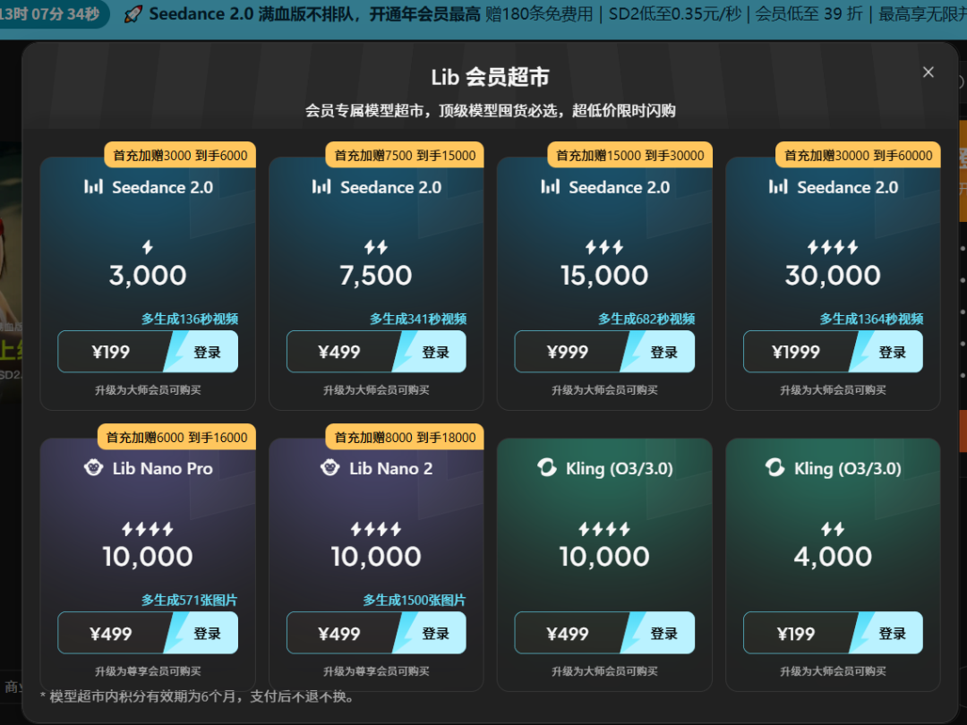Click the lightning icons above Kling 4,000
The height and width of the screenshot is (725, 967).
click(833, 529)
